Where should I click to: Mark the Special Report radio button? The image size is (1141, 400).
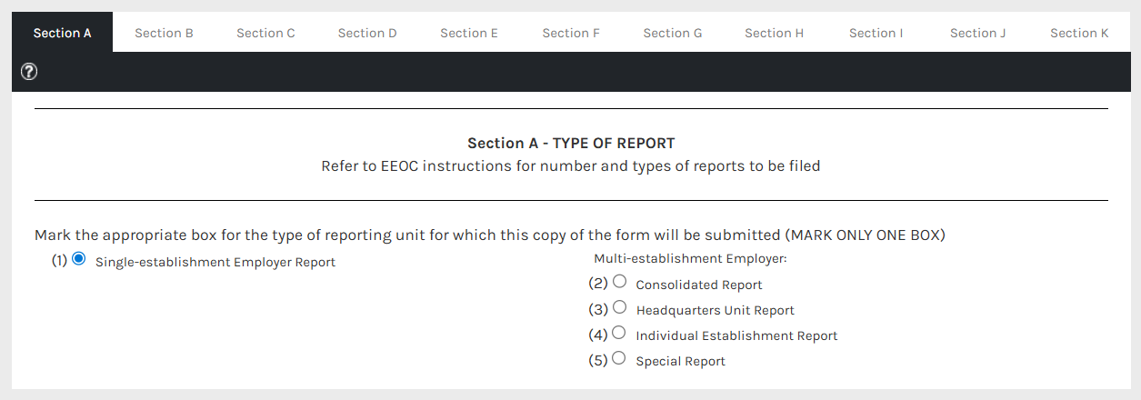[620, 358]
